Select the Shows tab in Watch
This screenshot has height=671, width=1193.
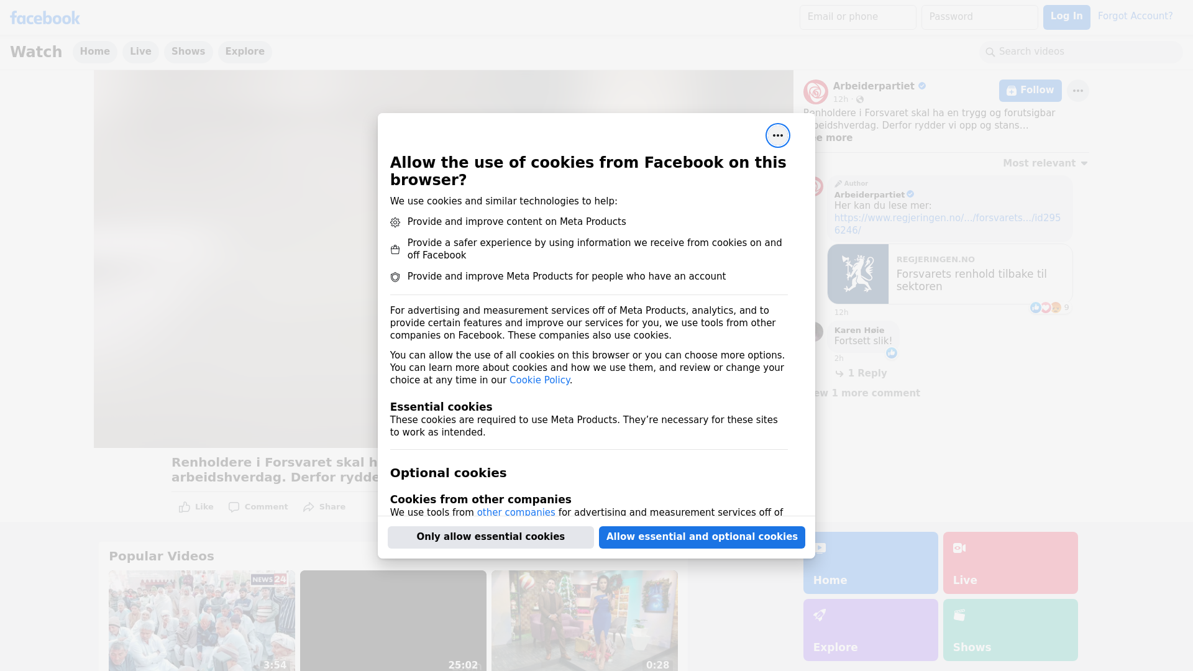188,52
